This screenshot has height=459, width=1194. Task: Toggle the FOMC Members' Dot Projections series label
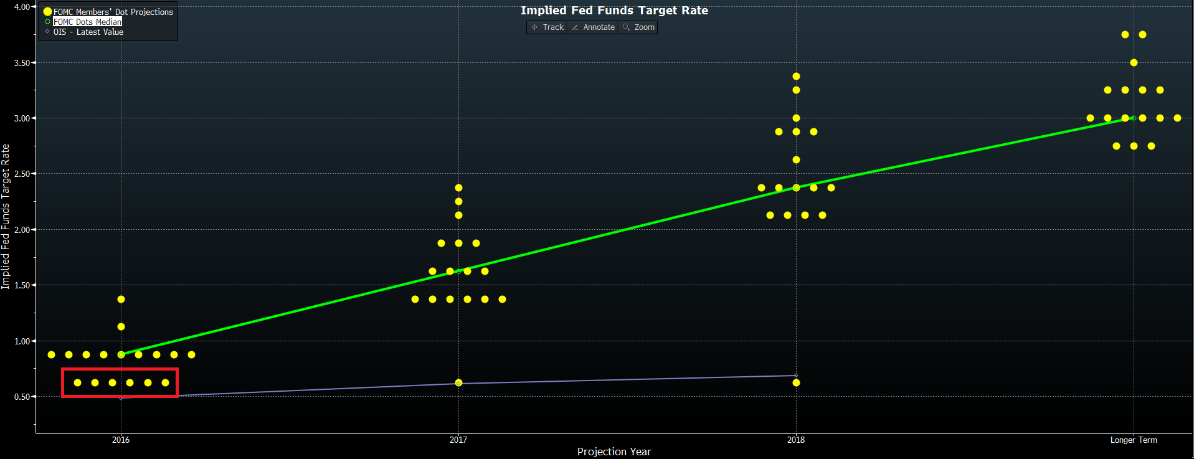[113, 12]
